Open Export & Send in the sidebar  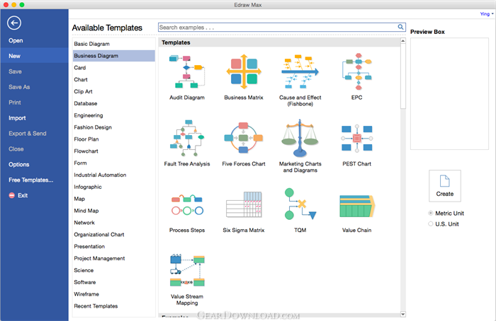[x=28, y=133]
